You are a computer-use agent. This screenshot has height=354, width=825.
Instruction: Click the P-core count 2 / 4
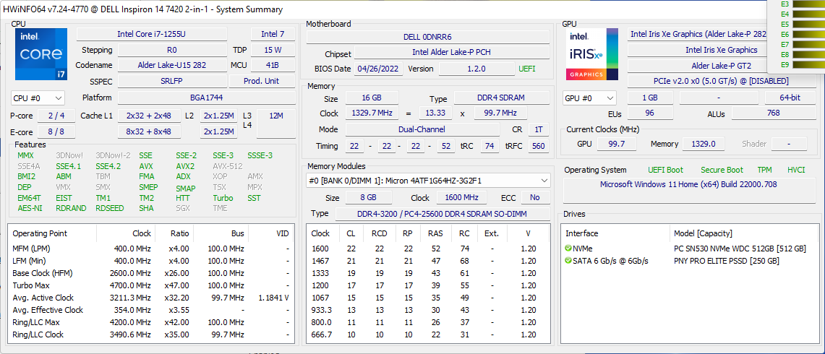pos(56,116)
